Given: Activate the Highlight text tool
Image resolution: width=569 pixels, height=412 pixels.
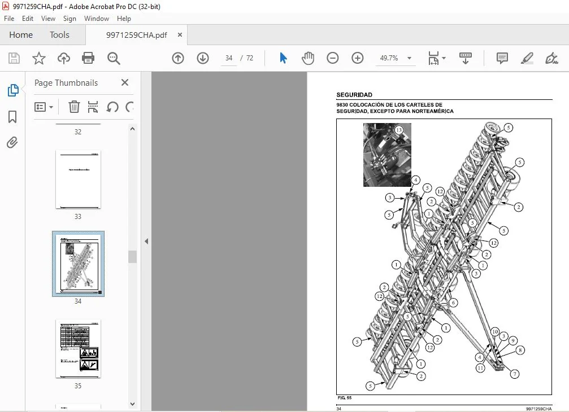Looking at the screenshot, I should pyautogui.click(x=527, y=58).
